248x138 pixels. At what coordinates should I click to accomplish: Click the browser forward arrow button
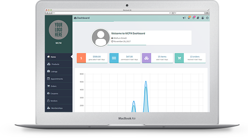click(x=50, y=13)
